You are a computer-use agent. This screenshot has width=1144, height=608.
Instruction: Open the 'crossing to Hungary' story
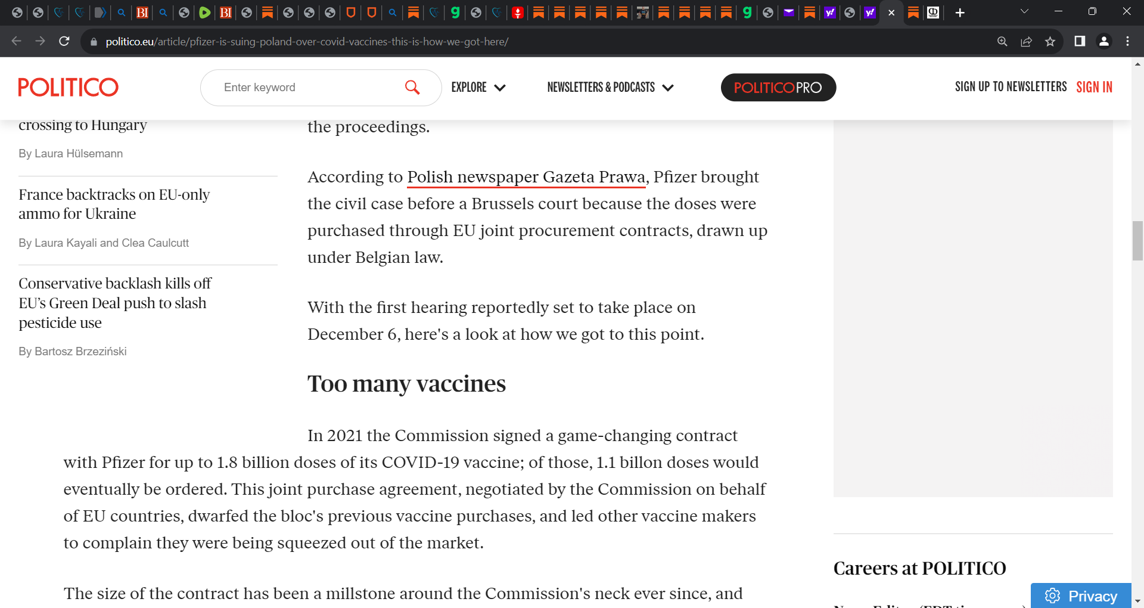pos(83,125)
